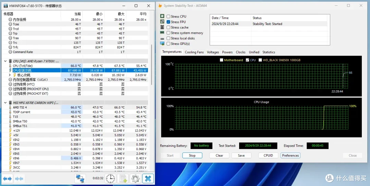The height and width of the screenshot is (186, 370).
Task: Start logging with the document-plus icon
Action: pyautogui.click(x=123, y=179)
